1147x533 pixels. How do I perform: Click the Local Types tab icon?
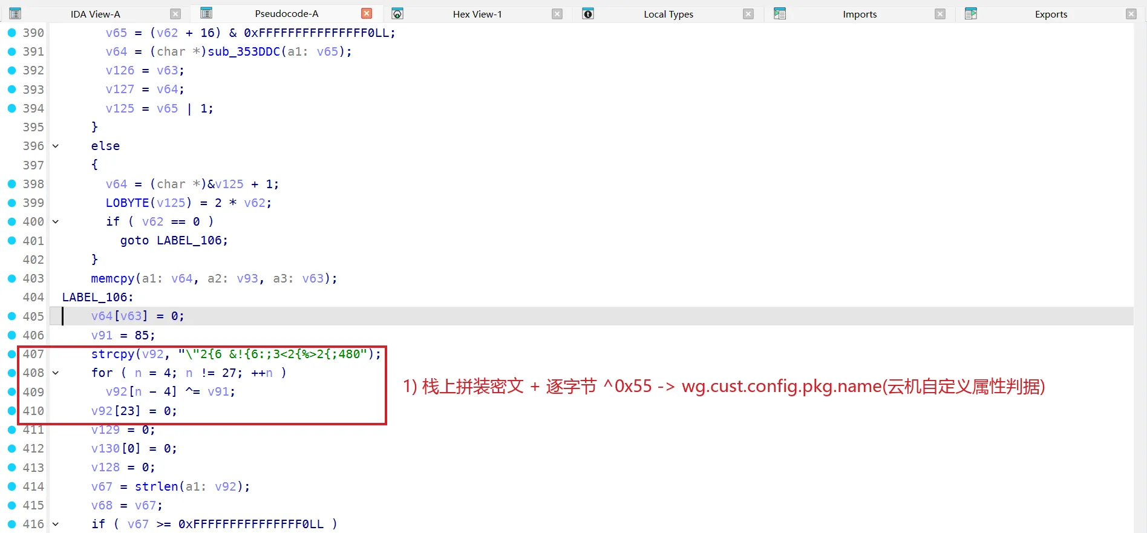pos(588,13)
